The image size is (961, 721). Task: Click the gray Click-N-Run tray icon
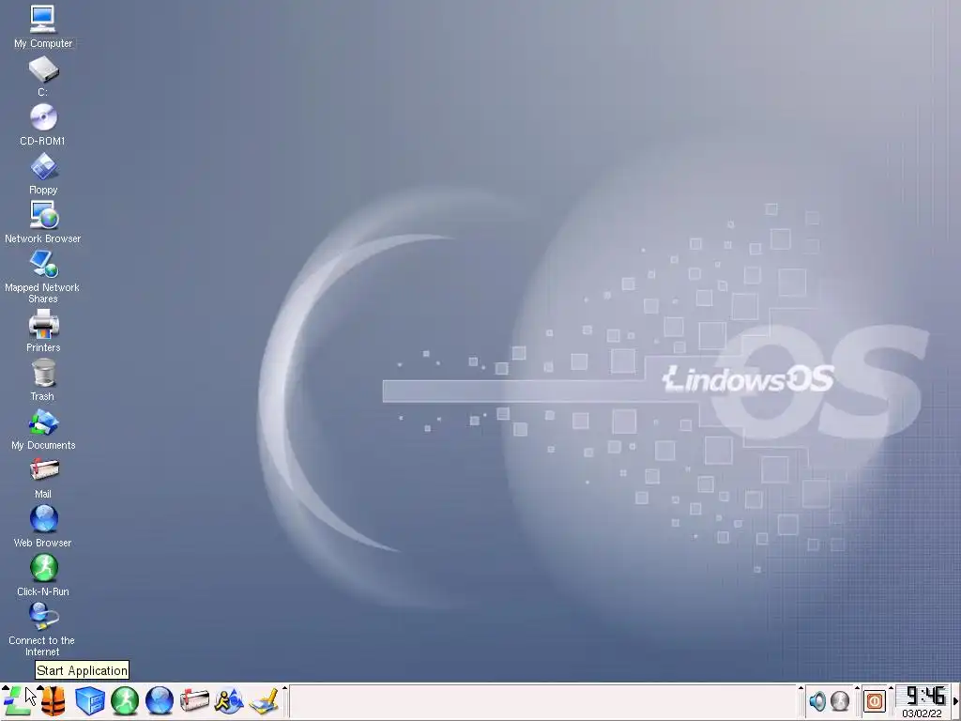coord(840,700)
